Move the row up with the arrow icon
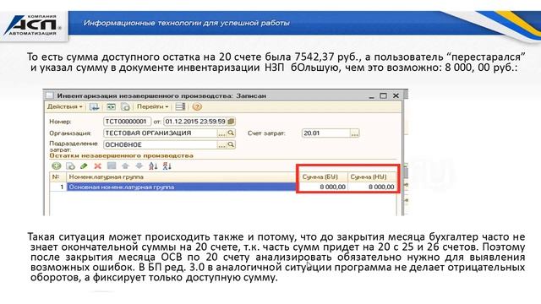This screenshot has width=541, height=304. [x=125, y=166]
